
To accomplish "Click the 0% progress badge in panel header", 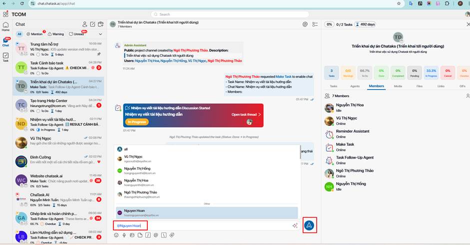I will pyautogui.click(x=330, y=24).
